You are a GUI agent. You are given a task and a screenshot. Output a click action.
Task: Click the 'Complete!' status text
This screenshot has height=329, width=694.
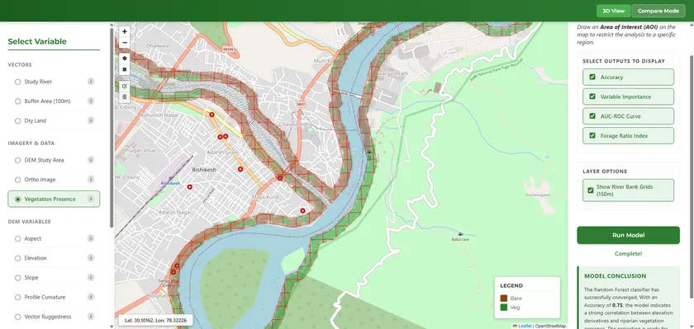(628, 254)
